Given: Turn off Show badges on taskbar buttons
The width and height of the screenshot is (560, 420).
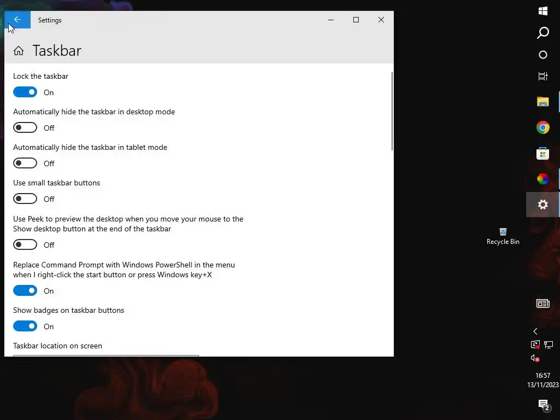Looking at the screenshot, I should [x=25, y=326].
